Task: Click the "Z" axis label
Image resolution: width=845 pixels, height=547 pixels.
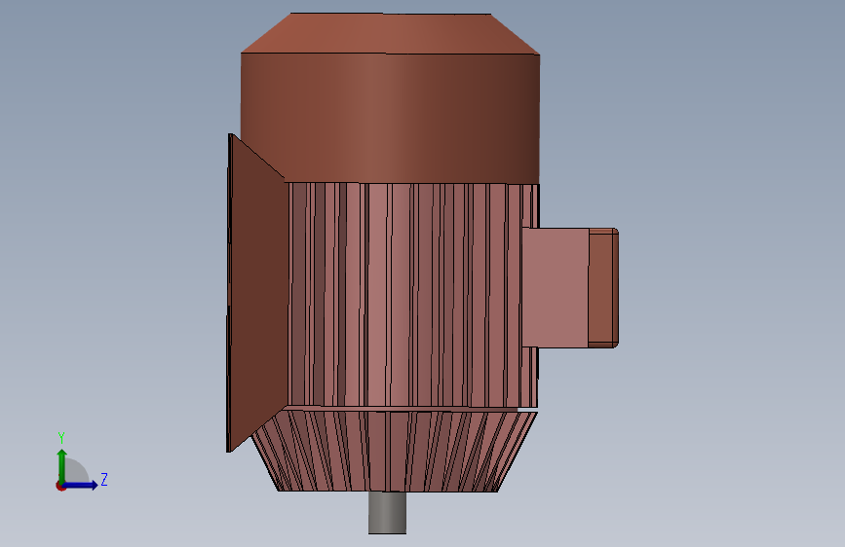Action: pos(104,479)
